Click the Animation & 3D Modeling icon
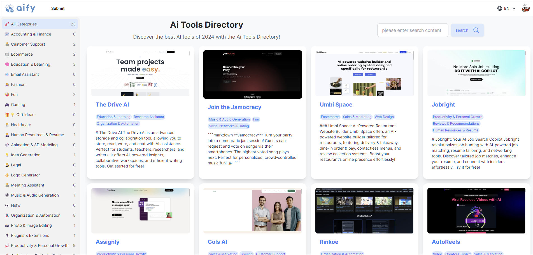This screenshot has height=255, width=533. pos(7,145)
